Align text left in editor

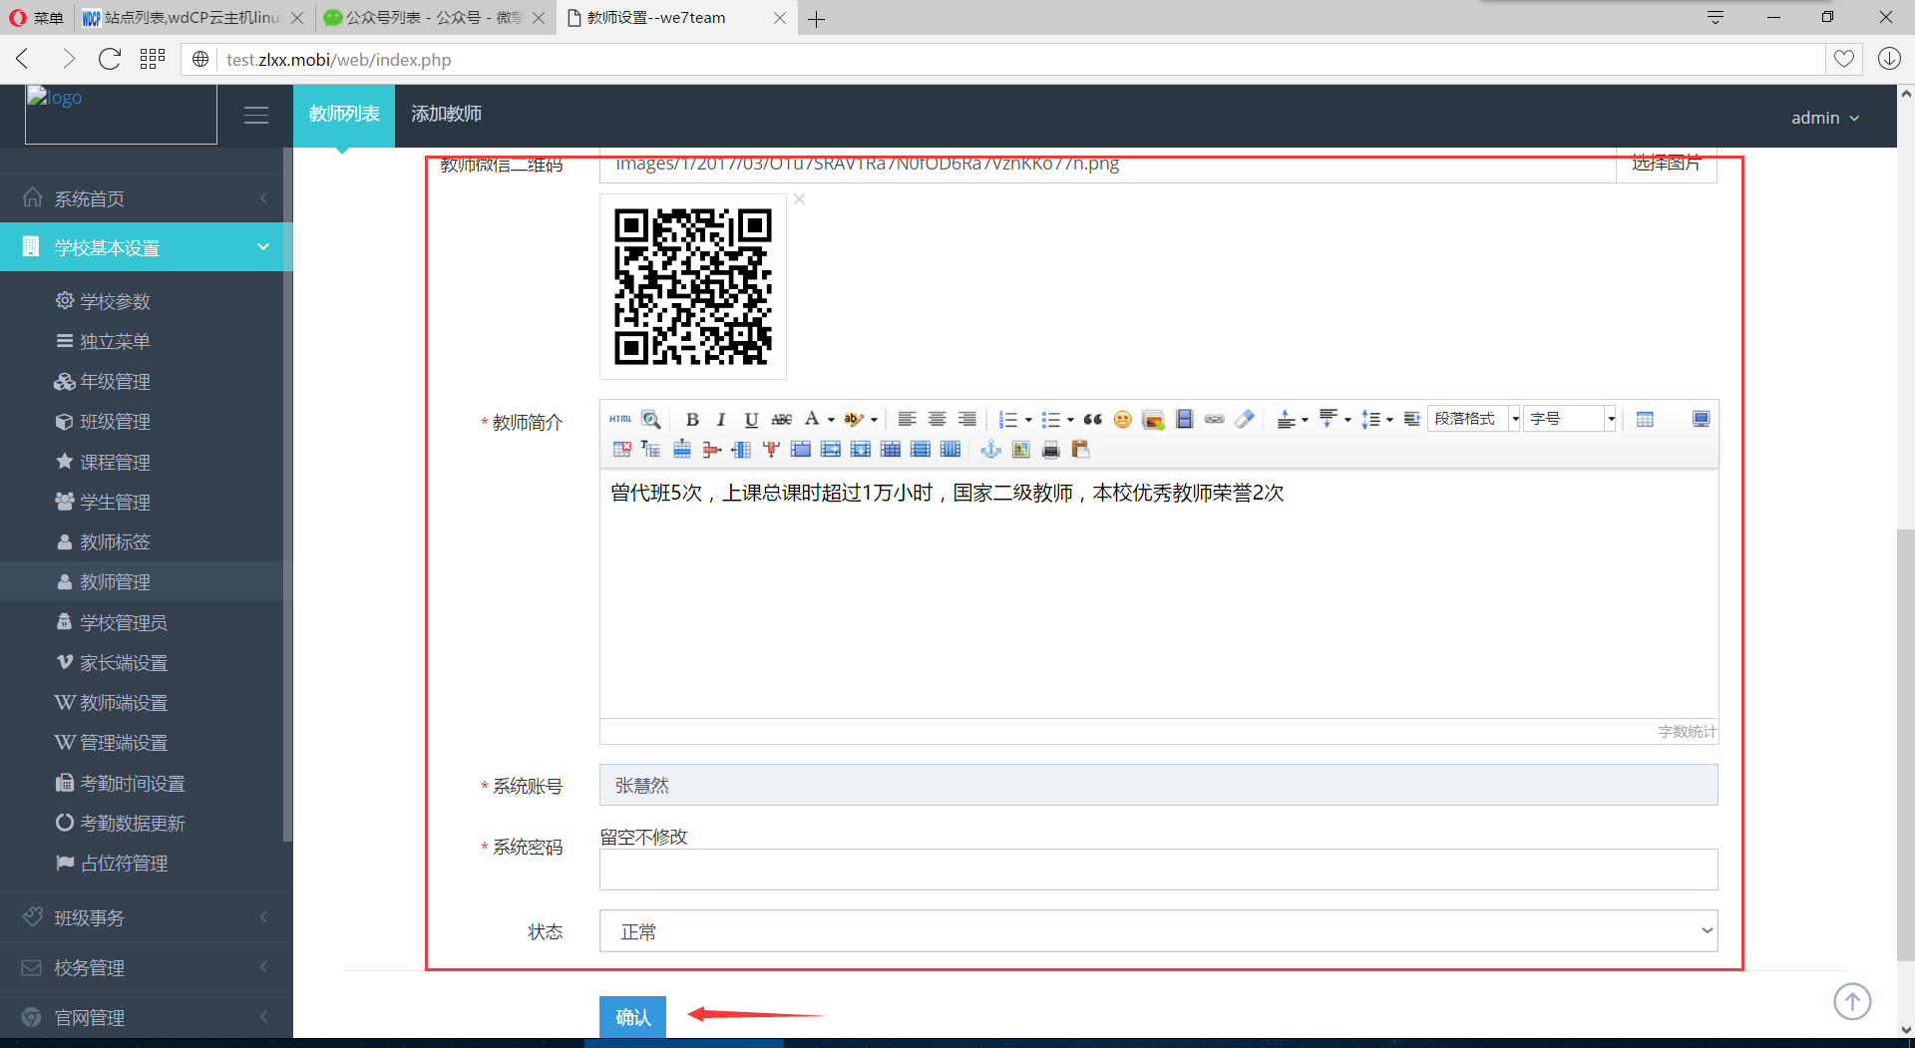coord(907,420)
